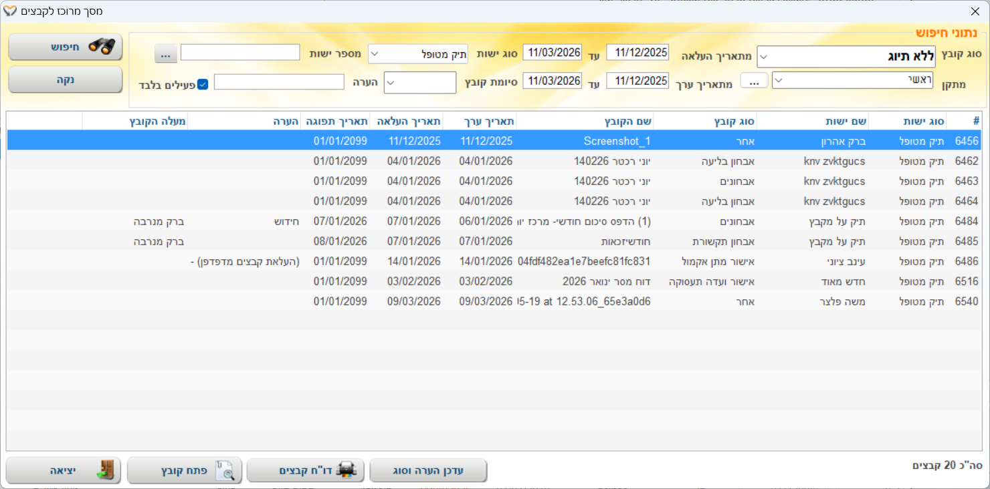This screenshot has width=990, height=489.
Task: Expand the facility dropdown
Action: click(779, 81)
